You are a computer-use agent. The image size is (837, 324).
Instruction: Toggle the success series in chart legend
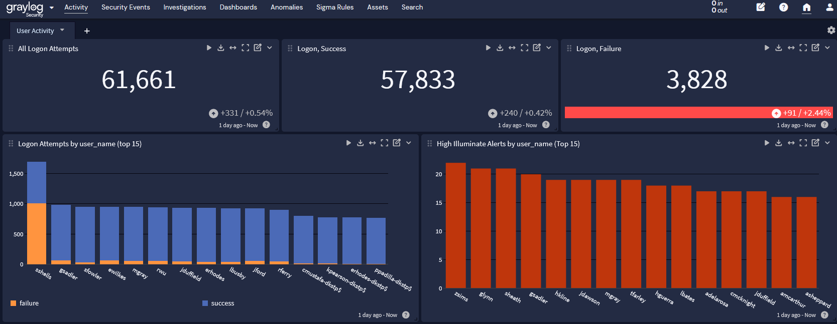[218, 303]
